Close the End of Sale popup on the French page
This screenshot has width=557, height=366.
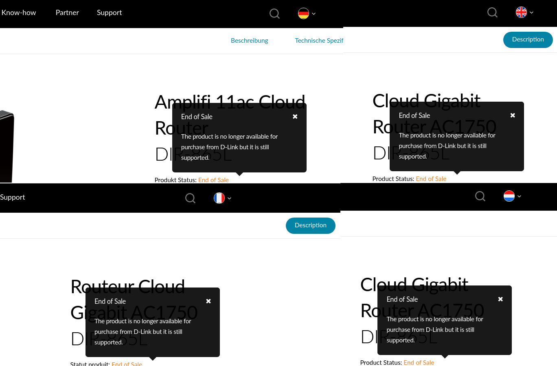point(208,301)
